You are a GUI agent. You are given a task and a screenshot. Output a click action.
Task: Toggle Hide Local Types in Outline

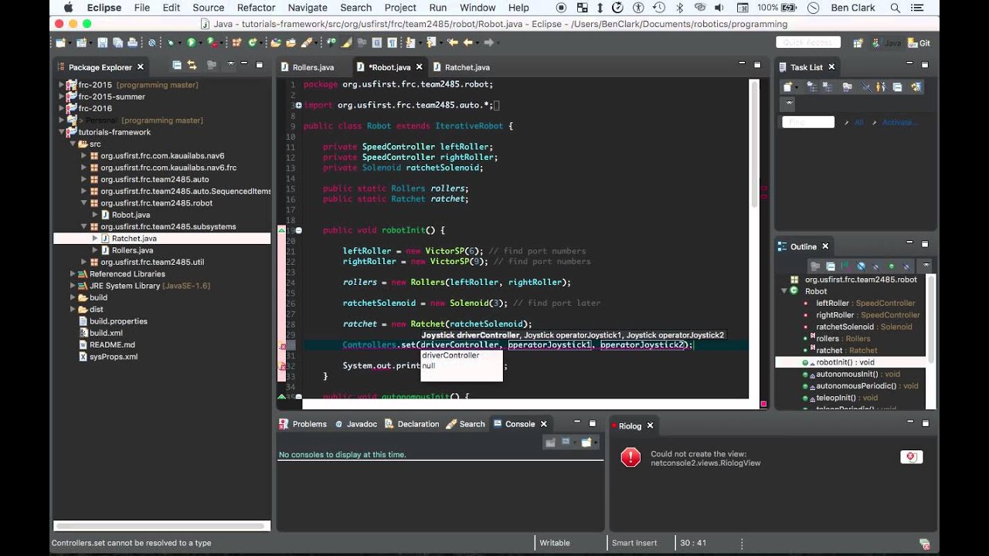pos(906,266)
